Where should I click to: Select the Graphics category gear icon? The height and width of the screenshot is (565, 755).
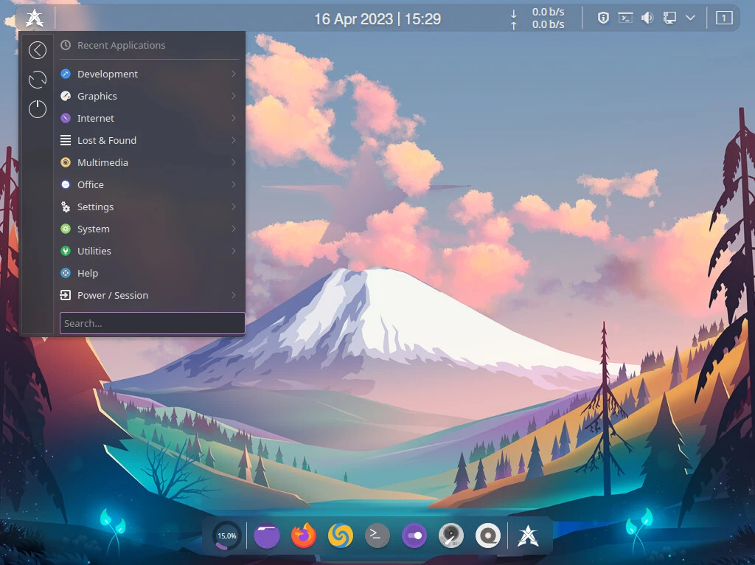[65, 96]
